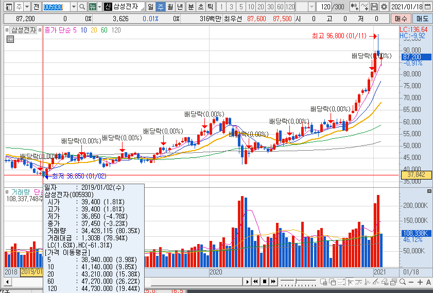
Task: Click the candle count field showing 120
Action: coord(323,7)
